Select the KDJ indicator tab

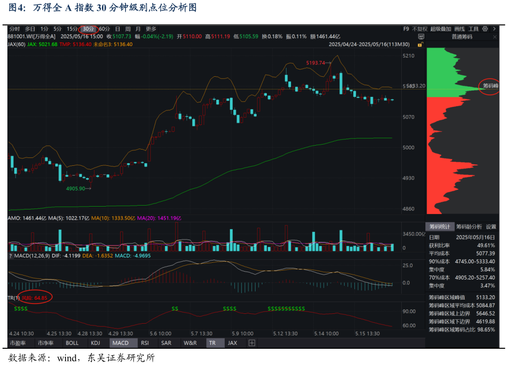(95, 343)
